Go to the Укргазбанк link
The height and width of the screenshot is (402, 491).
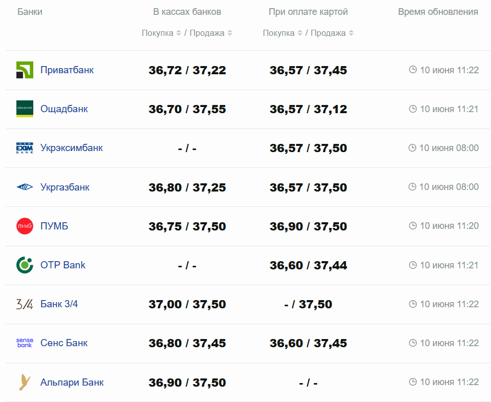click(65, 187)
